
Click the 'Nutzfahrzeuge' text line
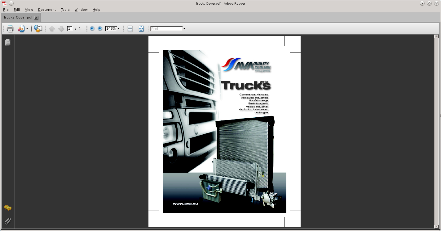258,101
